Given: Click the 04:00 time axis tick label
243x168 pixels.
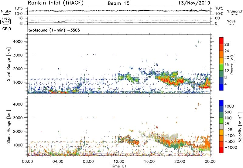Looking at the screenshot, I should [x=58, y=162].
